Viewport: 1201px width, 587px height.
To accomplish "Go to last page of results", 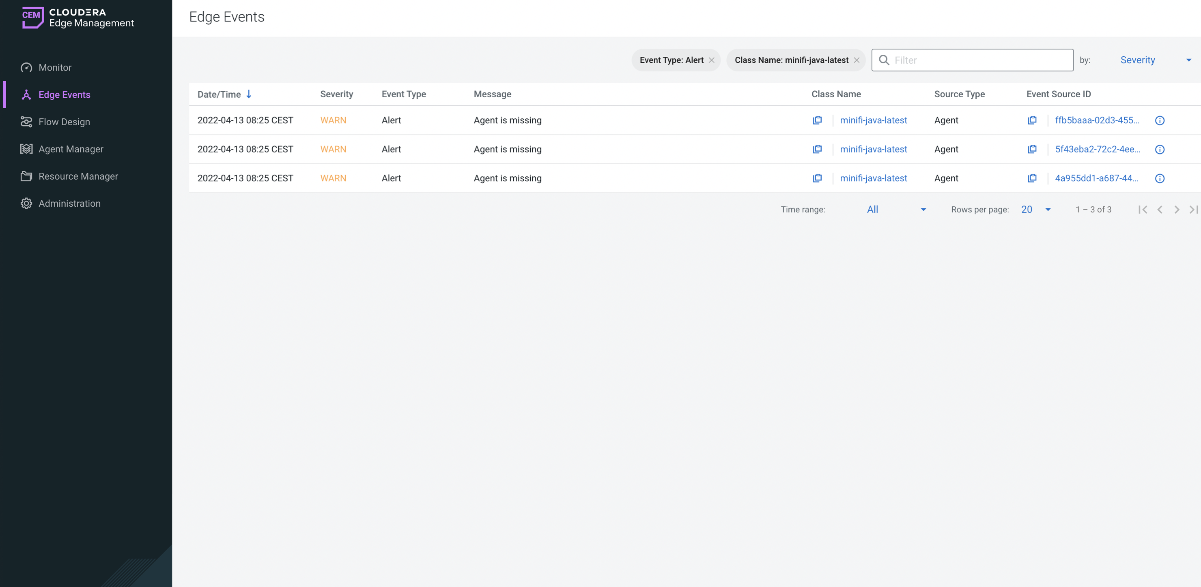I will (x=1193, y=210).
